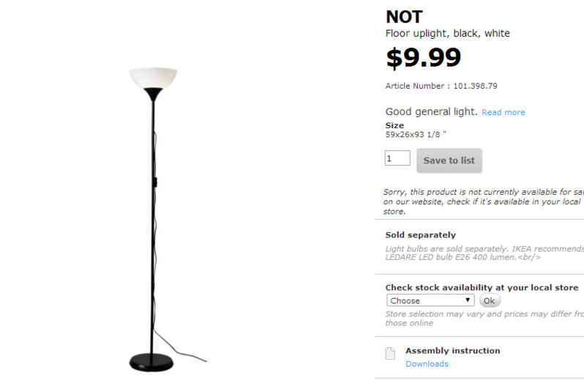Click the quantity input field

(x=397, y=158)
